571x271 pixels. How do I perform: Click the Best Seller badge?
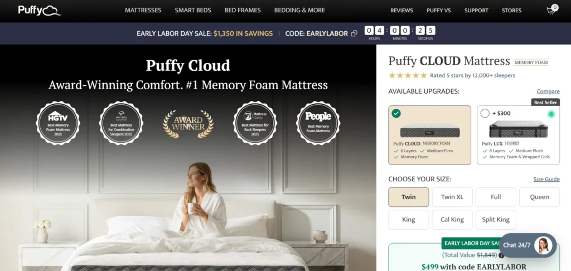pyautogui.click(x=545, y=103)
